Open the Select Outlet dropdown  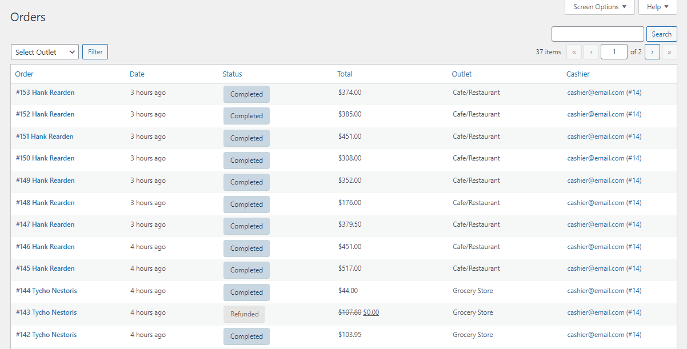pyautogui.click(x=45, y=52)
